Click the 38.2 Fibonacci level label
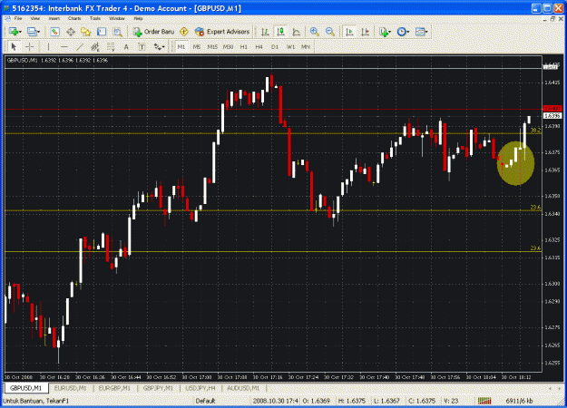This screenshot has height=408, width=567. [x=535, y=130]
